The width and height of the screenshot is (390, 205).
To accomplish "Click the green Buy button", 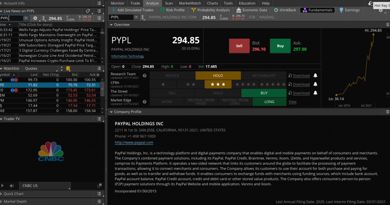I will coord(280,46).
